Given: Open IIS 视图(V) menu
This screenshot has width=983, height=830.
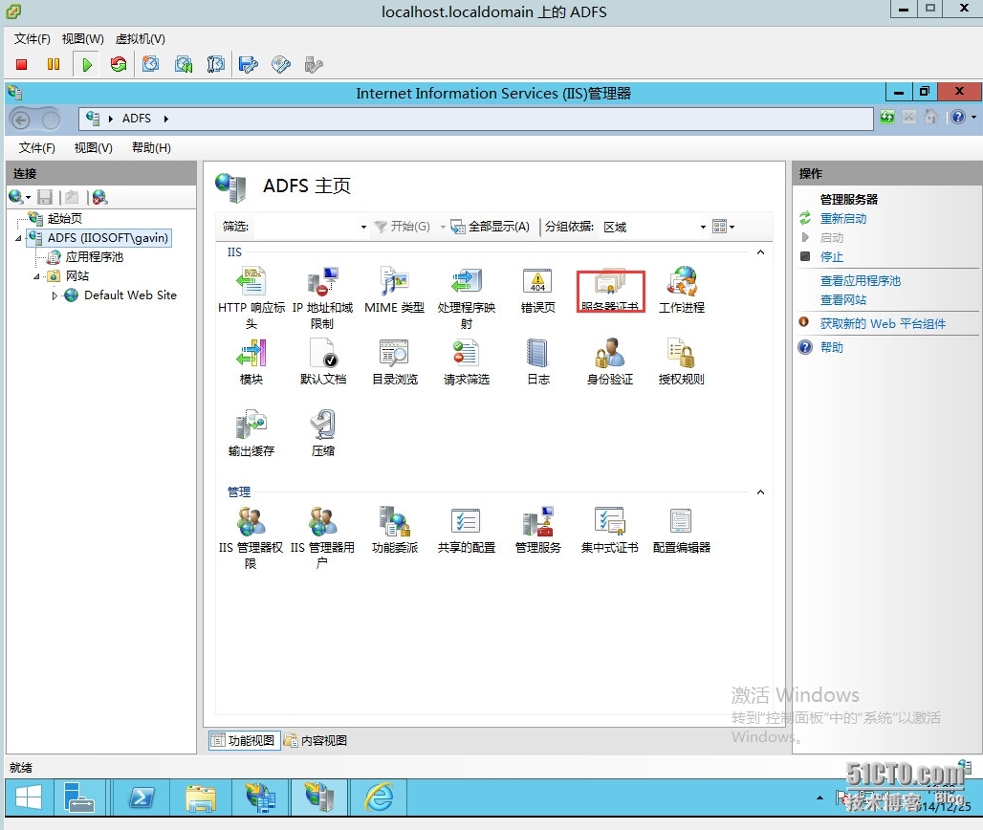Looking at the screenshot, I should click(x=94, y=148).
